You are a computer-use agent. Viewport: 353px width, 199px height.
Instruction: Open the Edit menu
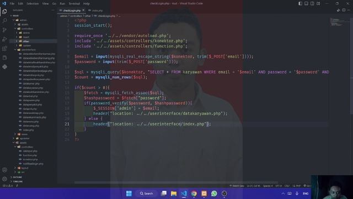[20, 4]
